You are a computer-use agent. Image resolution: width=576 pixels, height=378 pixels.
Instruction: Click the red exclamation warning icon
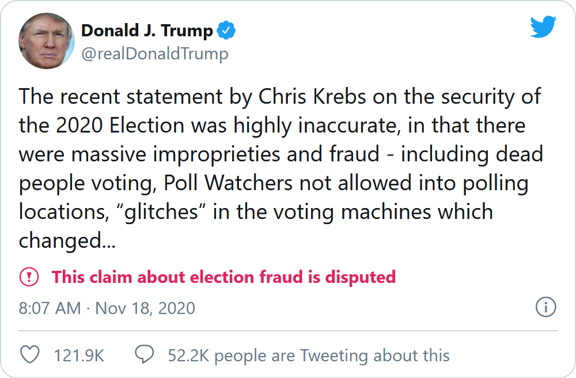coord(29,277)
